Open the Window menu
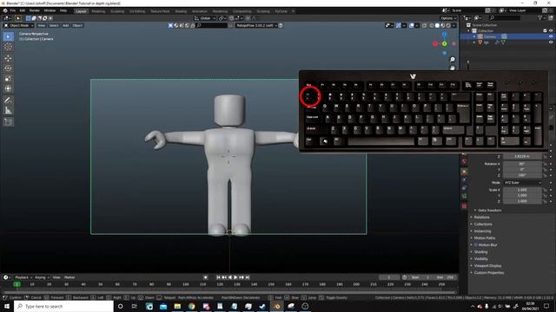This screenshot has height=312, width=556. pyautogui.click(x=50, y=10)
